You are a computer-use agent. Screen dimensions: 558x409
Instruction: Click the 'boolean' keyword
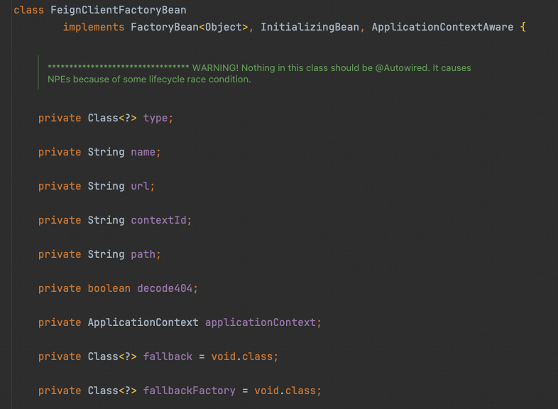click(x=109, y=288)
